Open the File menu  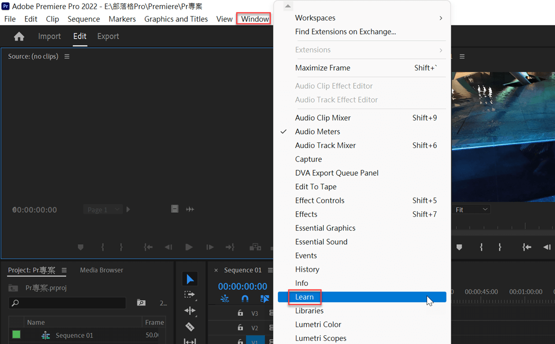(10, 19)
